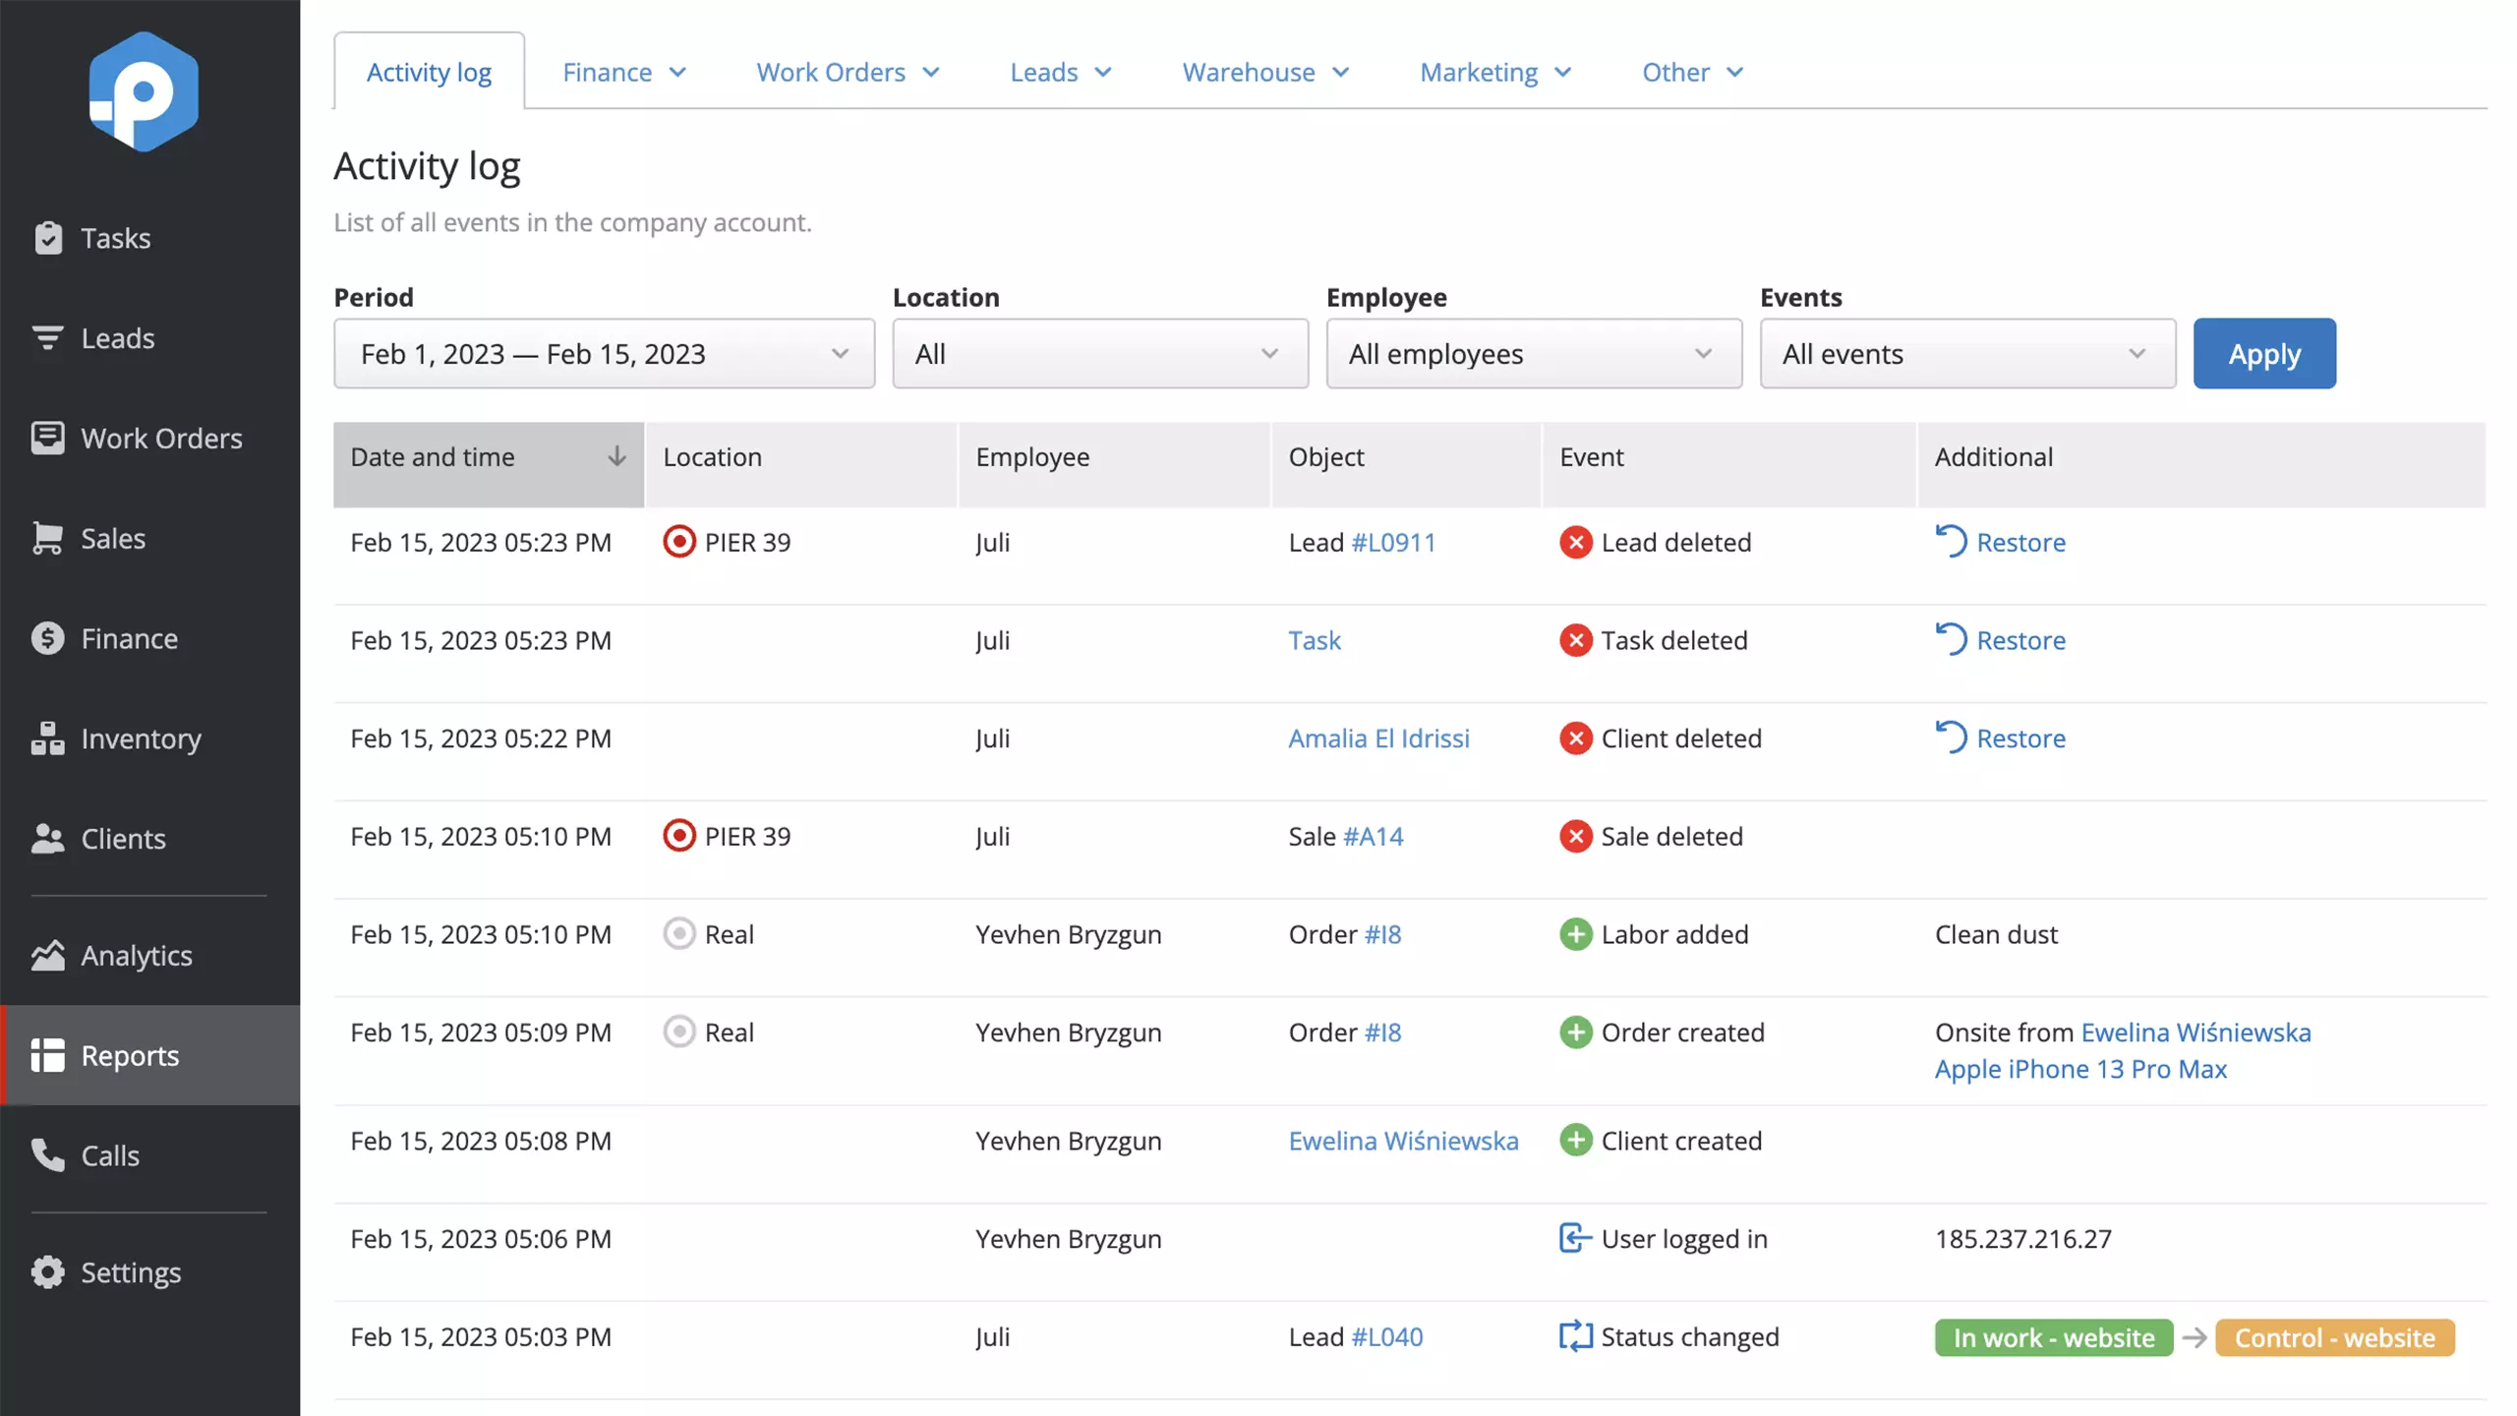
Task: Click the login icon beside User logged in
Action: (x=1575, y=1238)
